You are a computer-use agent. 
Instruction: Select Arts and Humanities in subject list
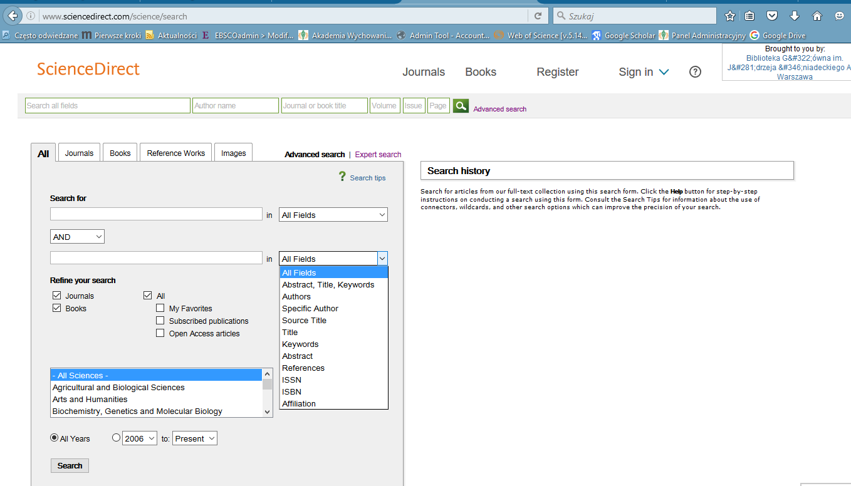(x=157, y=399)
